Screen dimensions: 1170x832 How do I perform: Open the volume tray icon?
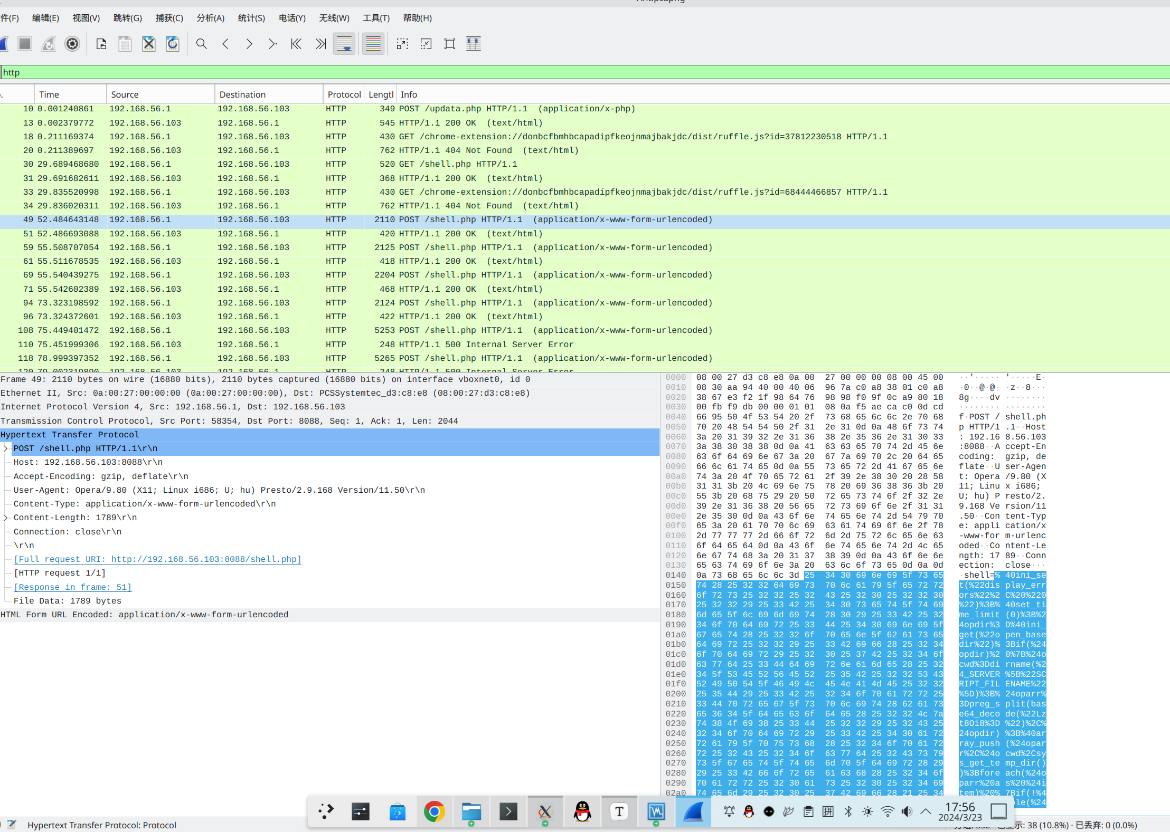907,811
